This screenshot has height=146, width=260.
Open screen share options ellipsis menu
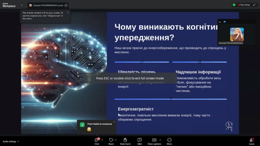tap(66, 5)
